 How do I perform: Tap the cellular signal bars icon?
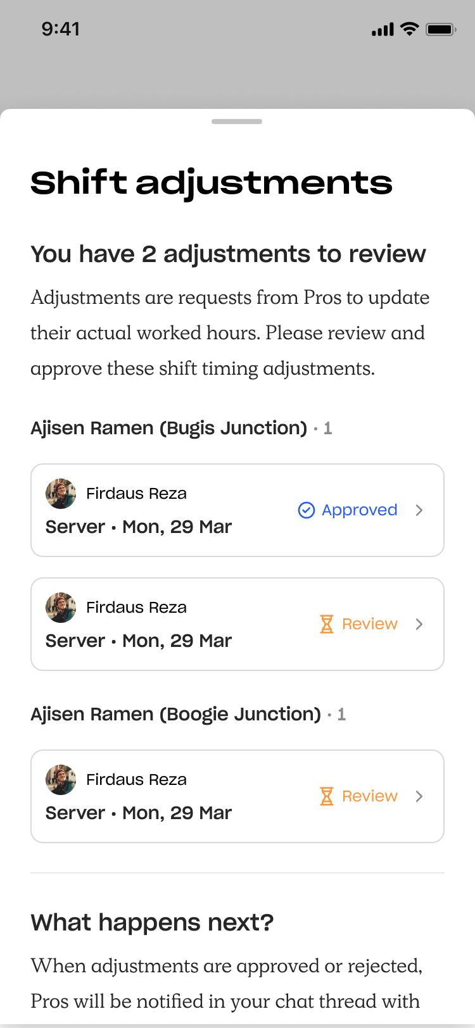(383, 30)
